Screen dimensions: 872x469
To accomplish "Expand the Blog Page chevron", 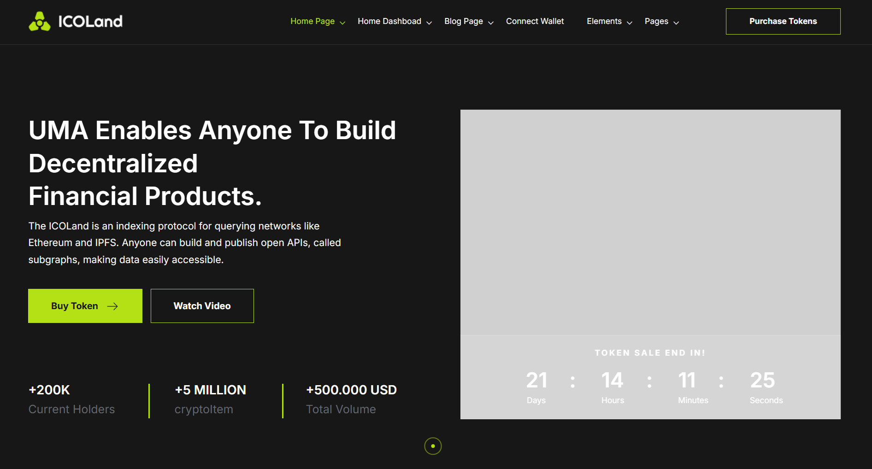I will click(491, 23).
